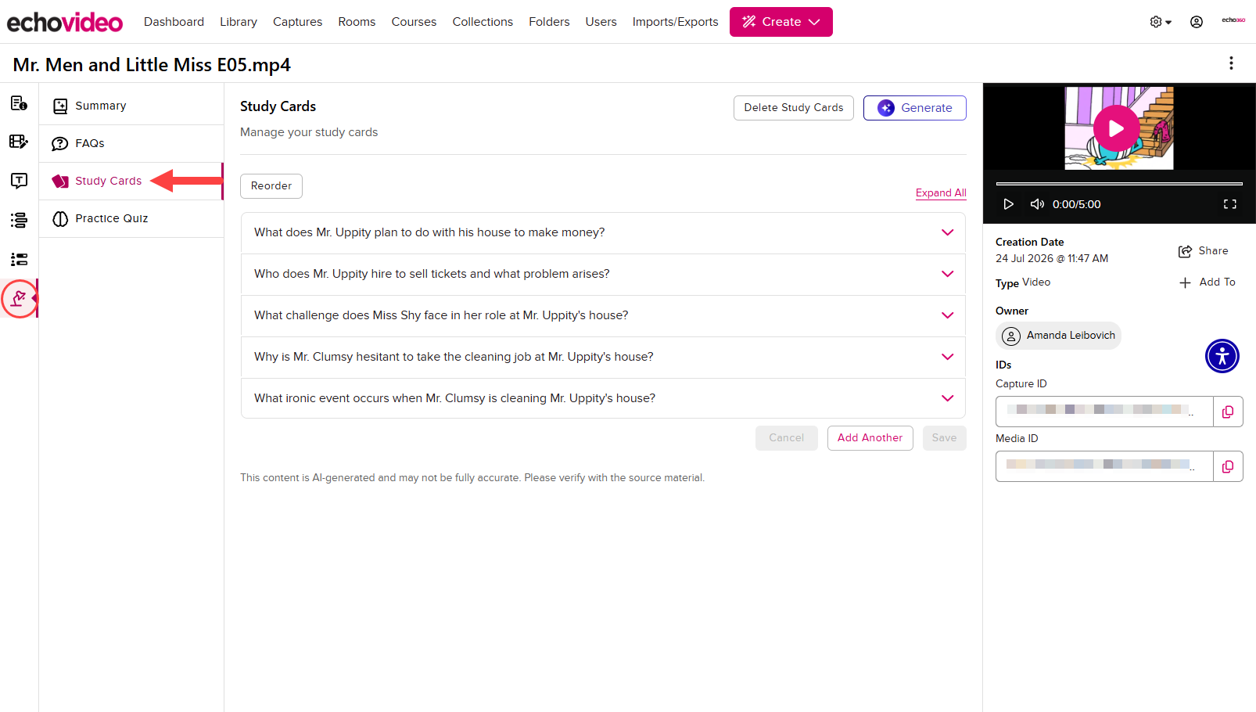Copy the Media ID
This screenshot has height=712, width=1256.
pos(1228,466)
